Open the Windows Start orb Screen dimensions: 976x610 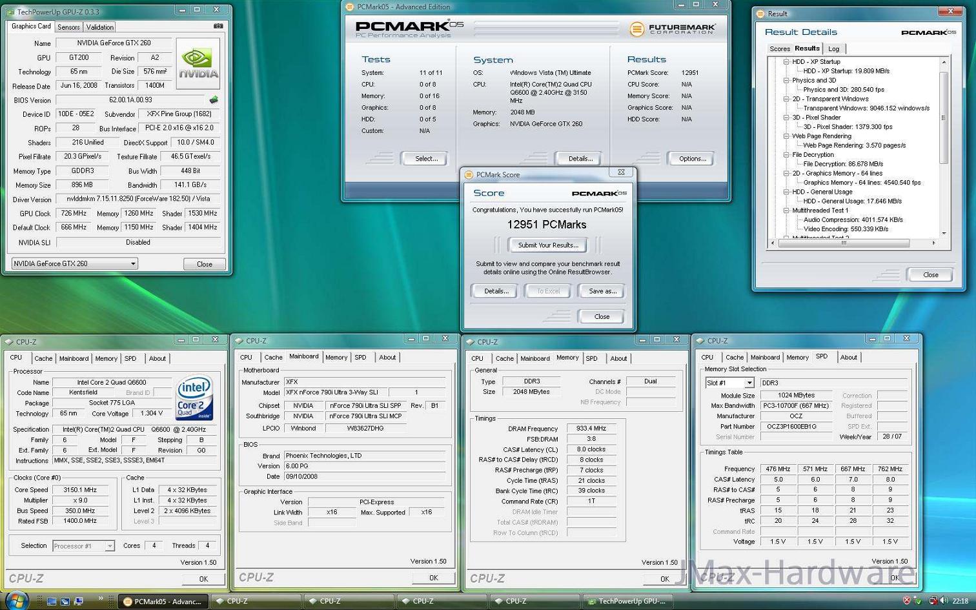(x=17, y=600)
